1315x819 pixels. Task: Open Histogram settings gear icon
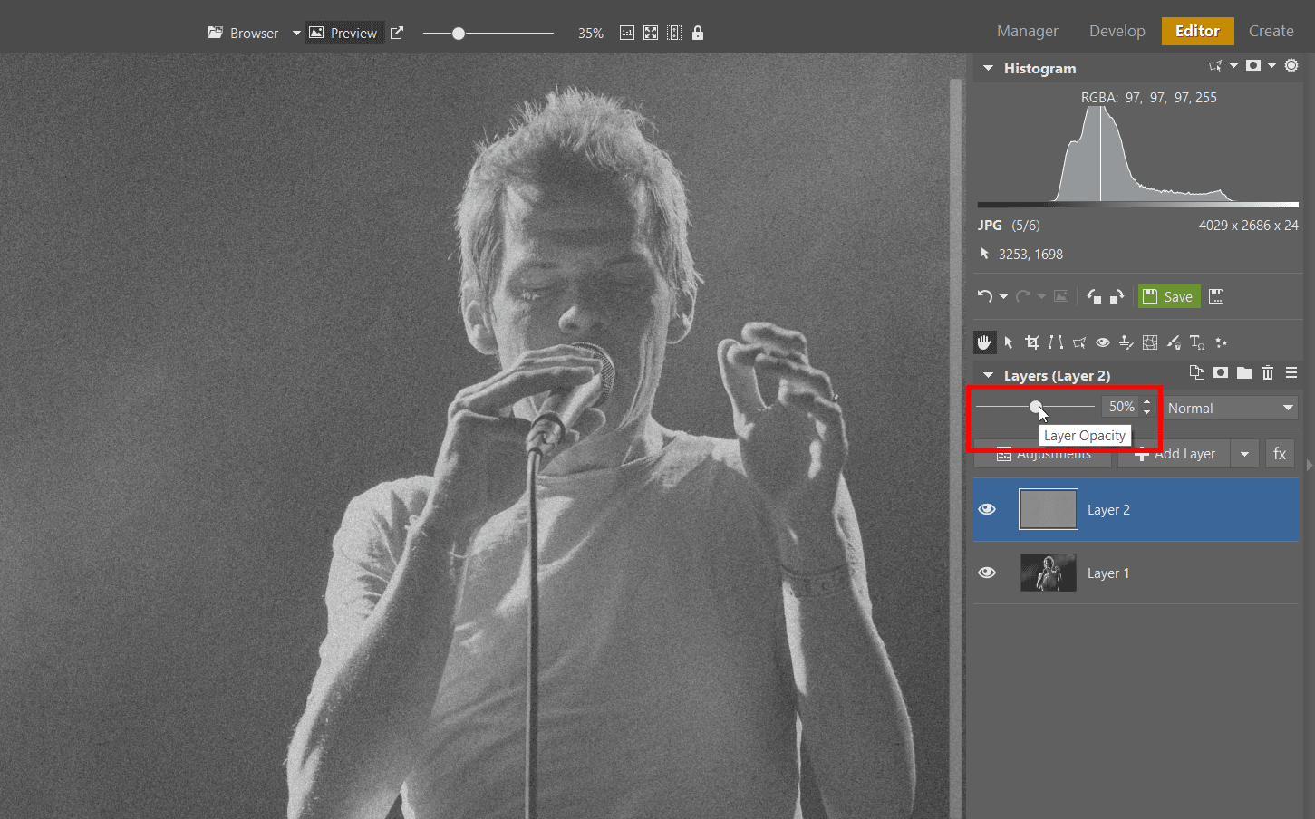[x=1291, y=65]
